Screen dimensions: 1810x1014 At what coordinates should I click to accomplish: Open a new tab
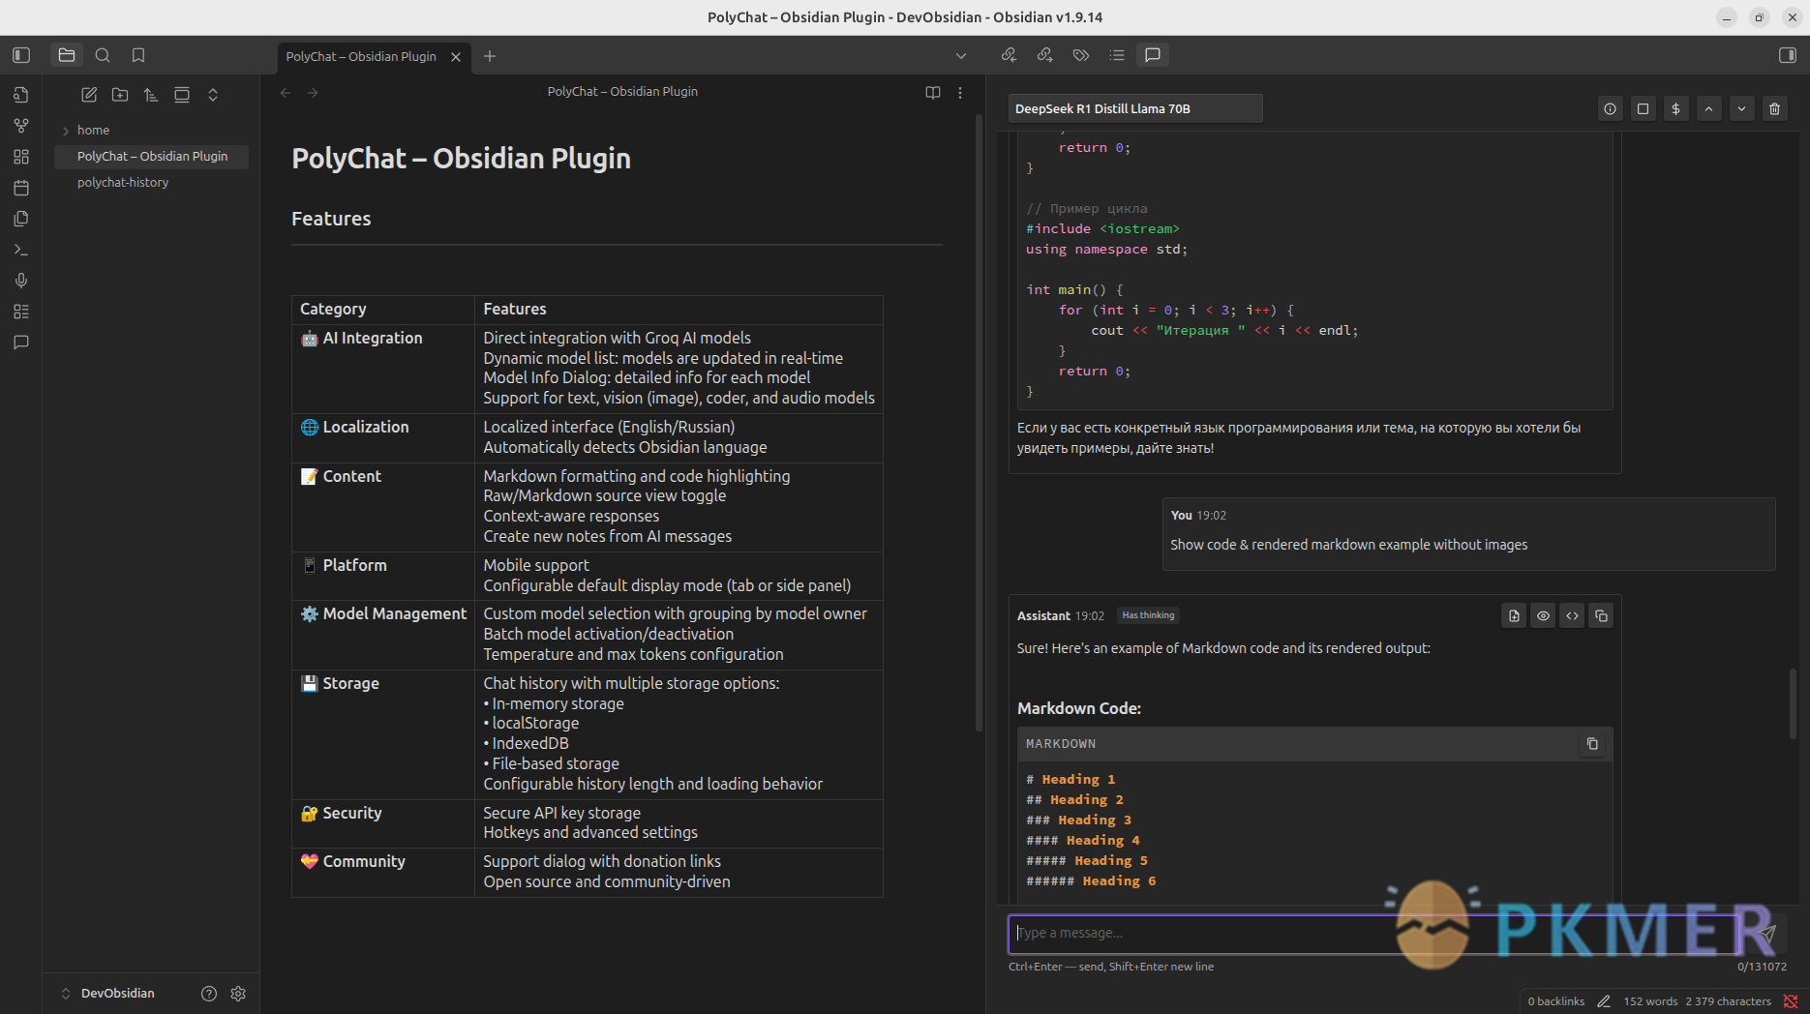point(490,56)
